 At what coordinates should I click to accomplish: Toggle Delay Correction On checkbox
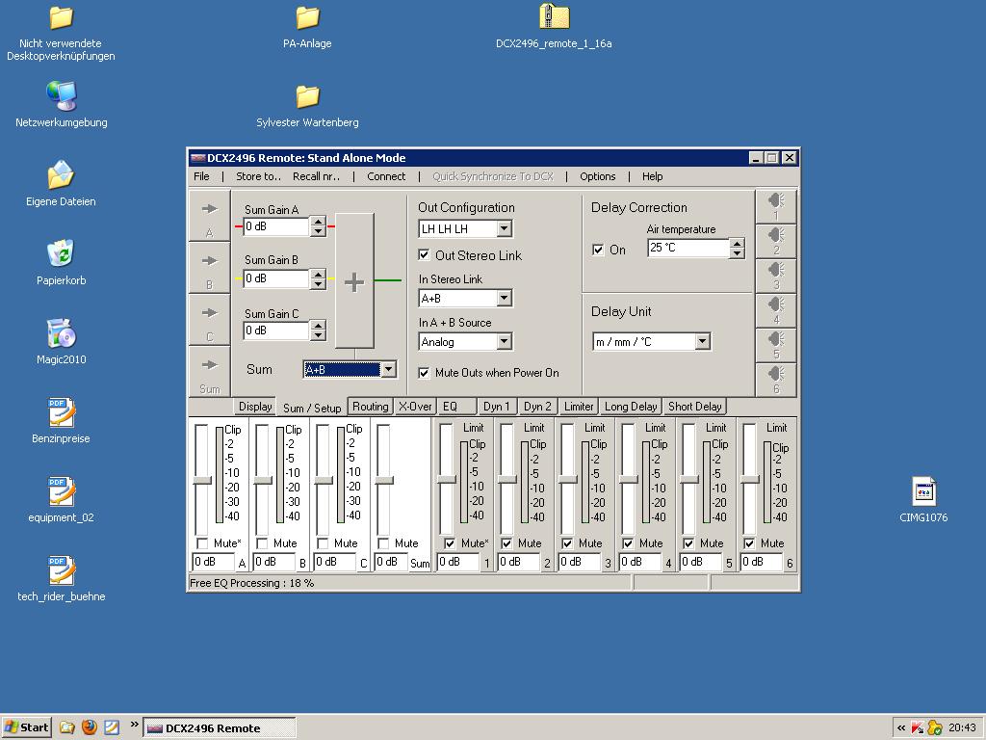pyautogui.click(x=598, y=250)
